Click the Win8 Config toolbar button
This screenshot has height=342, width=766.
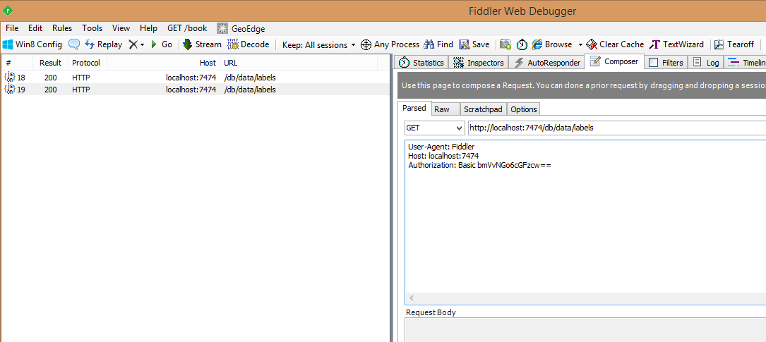coord(32,44)
